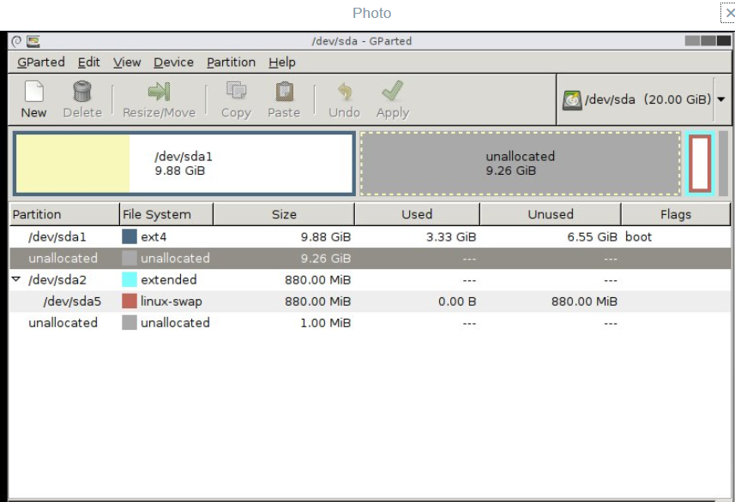Click the Resize/Move toolbar icon

pos(159,93)
